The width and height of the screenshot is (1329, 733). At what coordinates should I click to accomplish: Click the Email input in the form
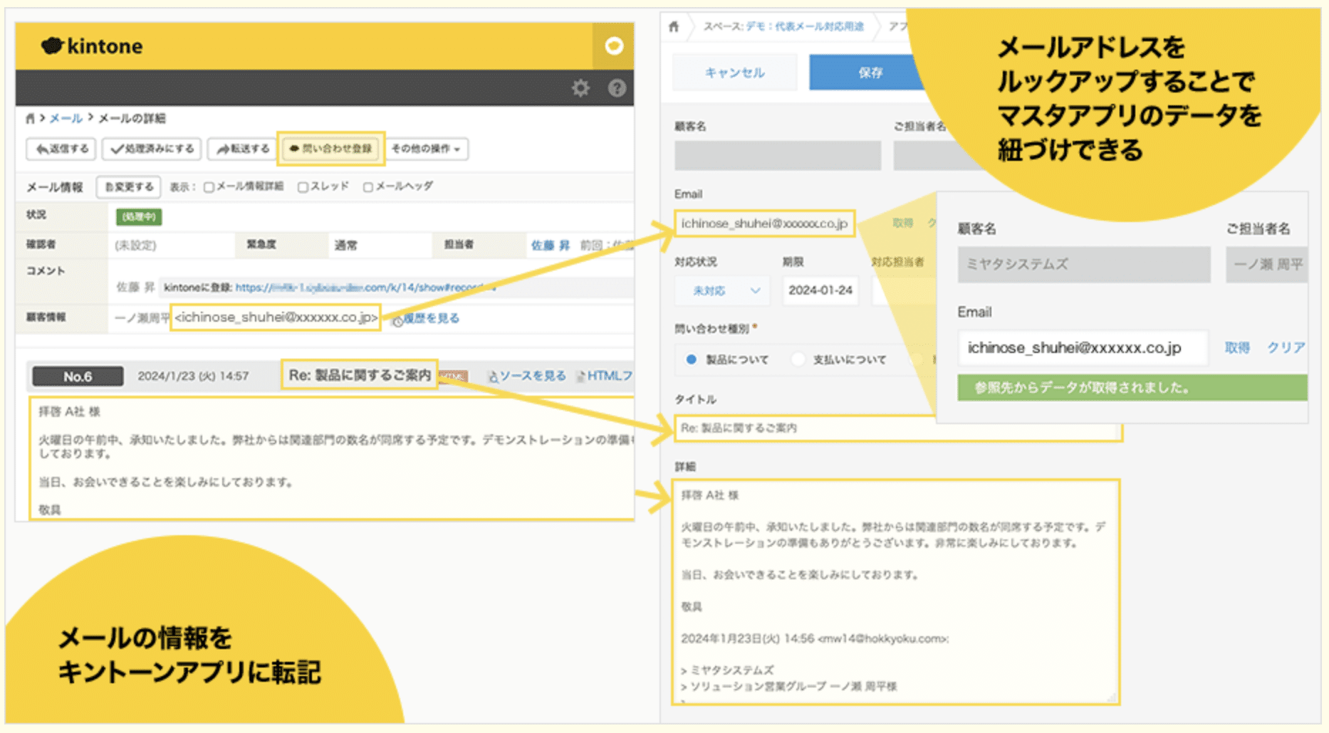click(x=764, y=223)
